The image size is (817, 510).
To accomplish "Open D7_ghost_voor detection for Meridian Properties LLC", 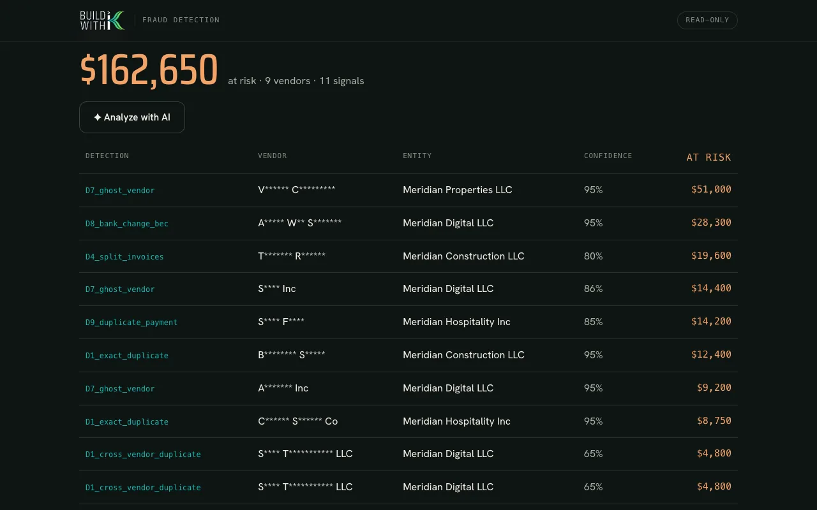I will (120, 191).
